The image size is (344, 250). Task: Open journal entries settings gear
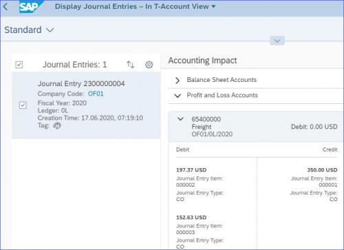point(149,65)
